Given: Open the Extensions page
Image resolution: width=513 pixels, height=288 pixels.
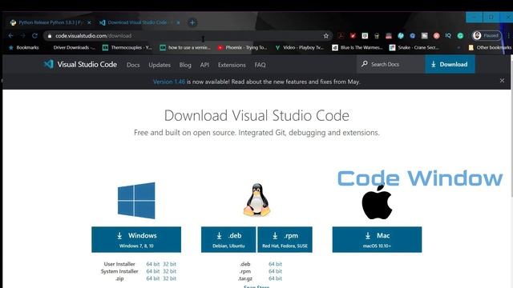Looking at the screenshot, I should 232,65.
